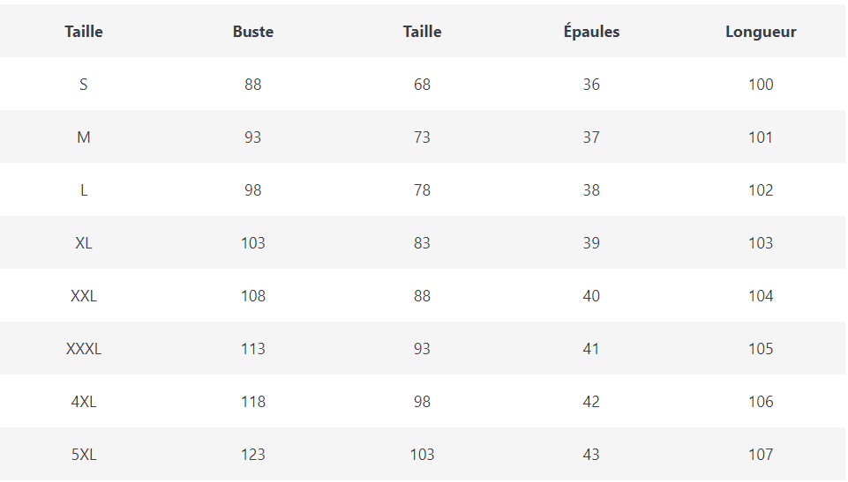Screen dimensions: 848x482
Task: Click length value 100 in S row
Action: click(x=761, y=85)
